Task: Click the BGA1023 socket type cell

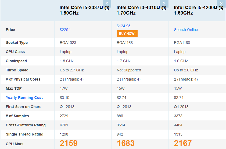Action: [68, 43]
